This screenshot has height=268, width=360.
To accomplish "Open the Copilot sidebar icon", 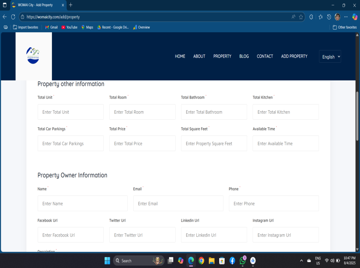I will click(355, 17).
